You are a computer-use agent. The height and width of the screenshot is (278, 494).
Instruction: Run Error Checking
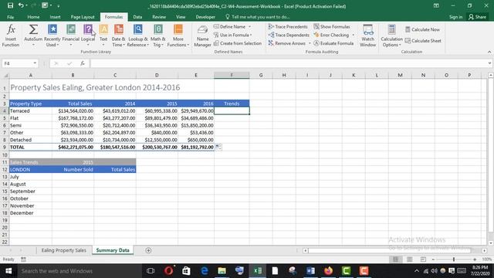coord(331,35)
